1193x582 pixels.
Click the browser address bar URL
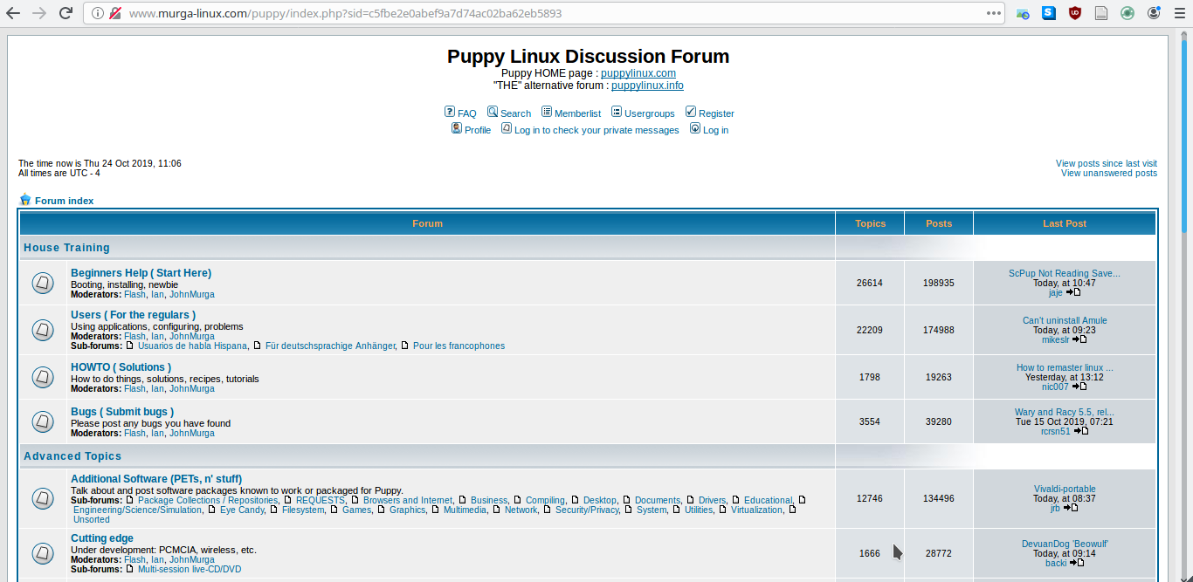click(x=349, y=13)
